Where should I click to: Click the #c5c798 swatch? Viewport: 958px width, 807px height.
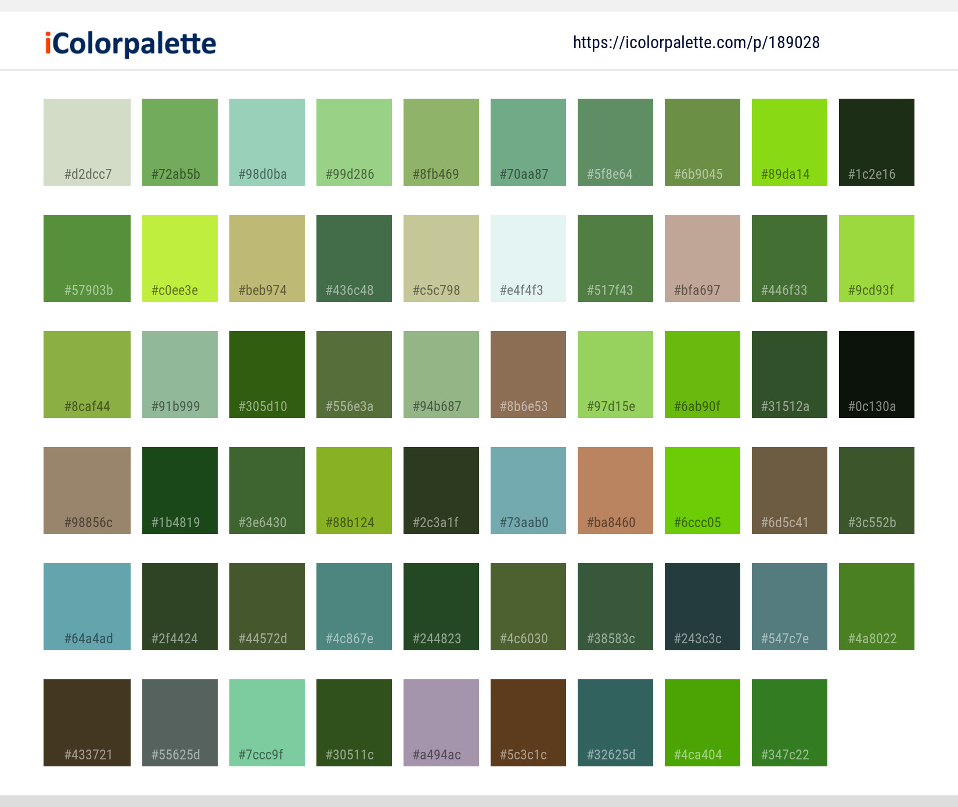[x=441, y=258]
